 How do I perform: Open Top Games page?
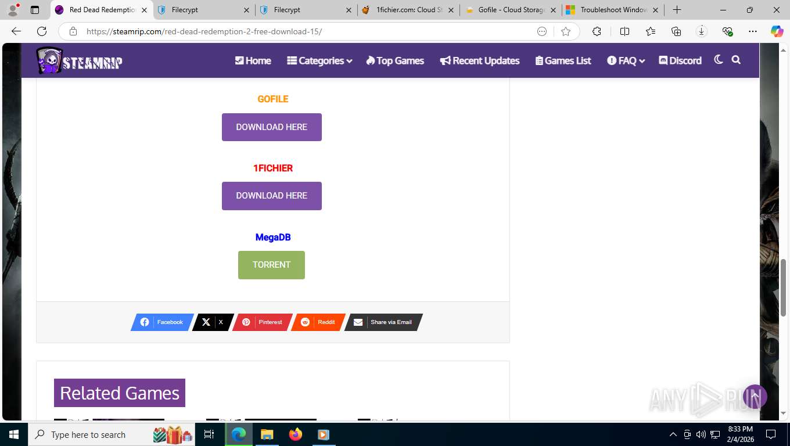point(395,60)
